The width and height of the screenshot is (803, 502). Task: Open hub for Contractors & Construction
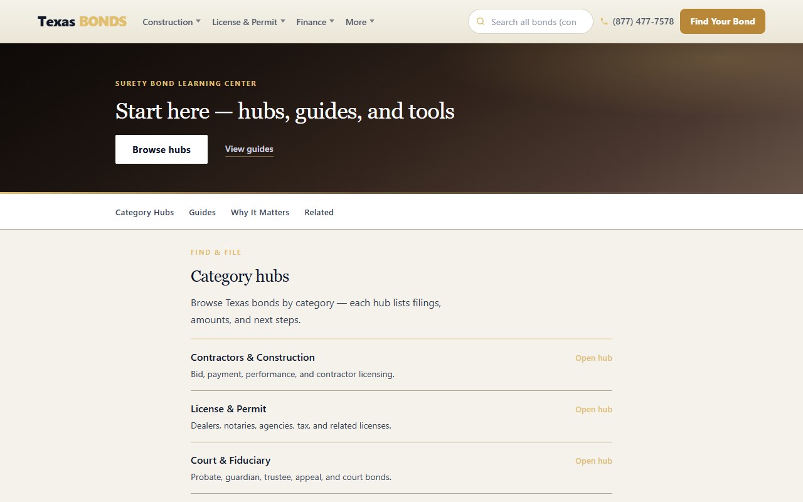tap(593, 358)
